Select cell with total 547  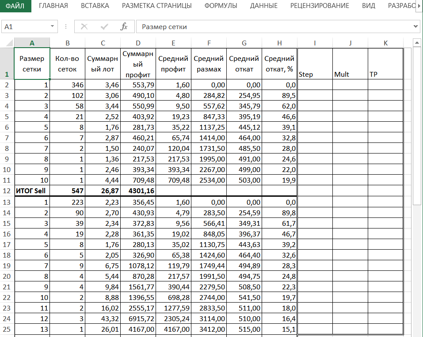coord(68,191)
